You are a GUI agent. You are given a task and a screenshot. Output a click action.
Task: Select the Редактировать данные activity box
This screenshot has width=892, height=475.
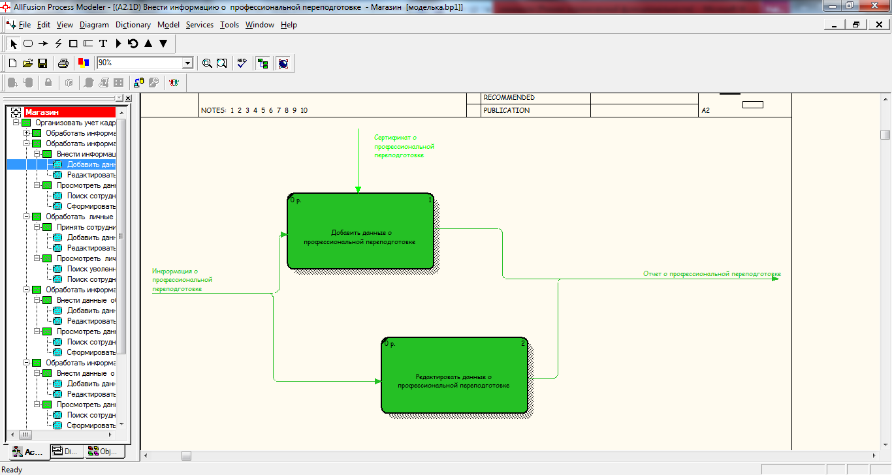point(454,375)
